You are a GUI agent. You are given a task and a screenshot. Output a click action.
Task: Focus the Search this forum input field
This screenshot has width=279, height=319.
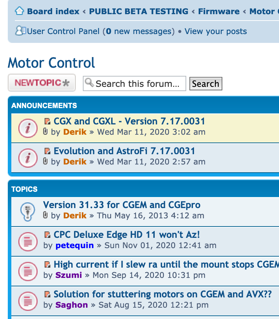click(x=138, y=84)
